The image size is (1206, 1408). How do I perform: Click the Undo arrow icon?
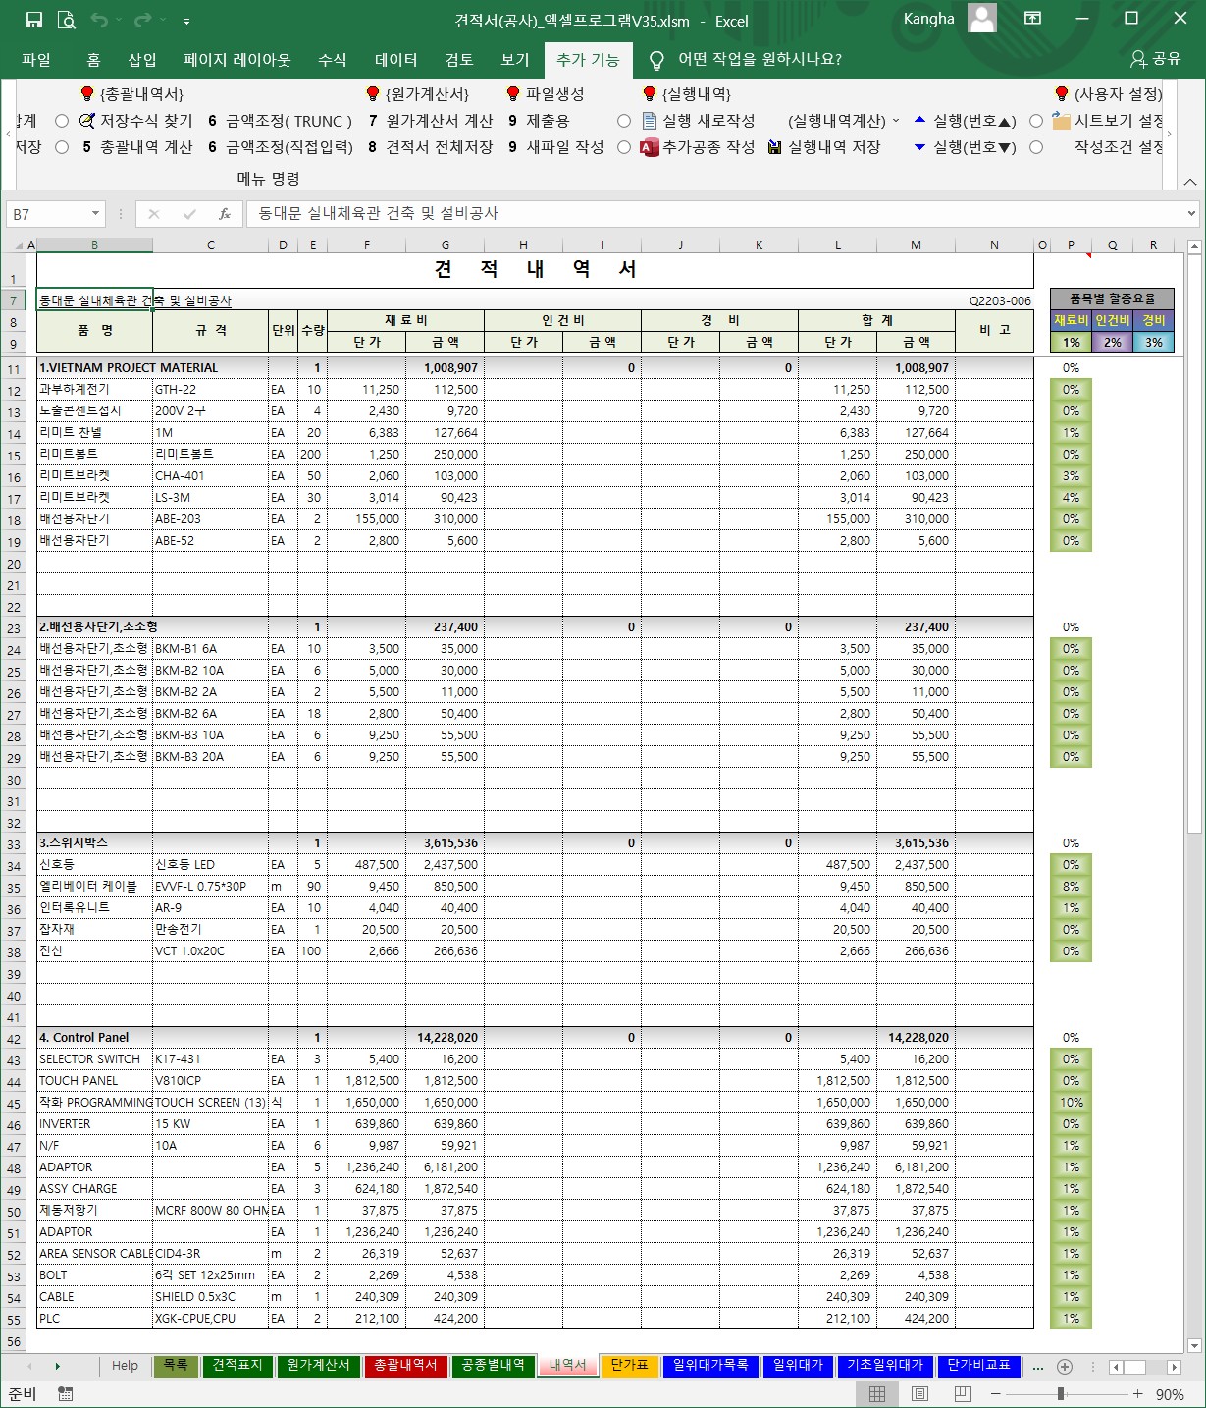pyautogui.click(x=99, y=20)
